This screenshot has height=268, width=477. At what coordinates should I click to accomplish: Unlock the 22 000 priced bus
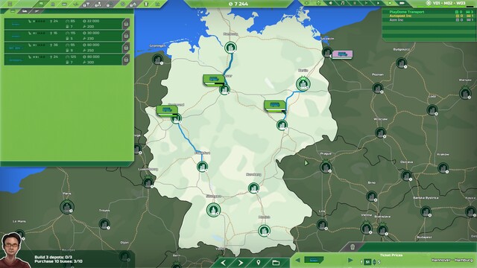pyautogui.click(x=126, y=24)
